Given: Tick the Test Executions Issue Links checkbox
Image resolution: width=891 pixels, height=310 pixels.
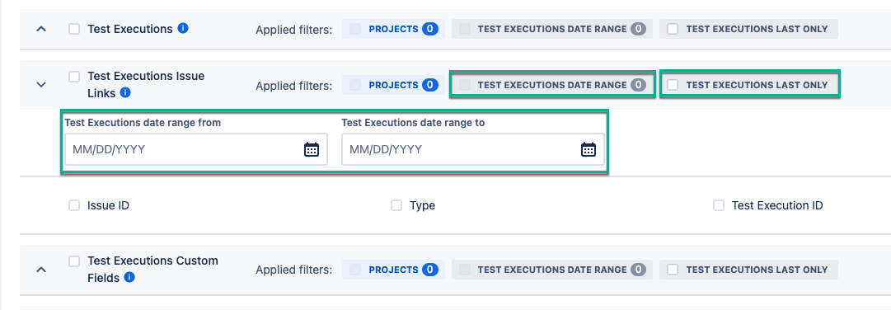Looking at the screenshot, I should [74, 76].
